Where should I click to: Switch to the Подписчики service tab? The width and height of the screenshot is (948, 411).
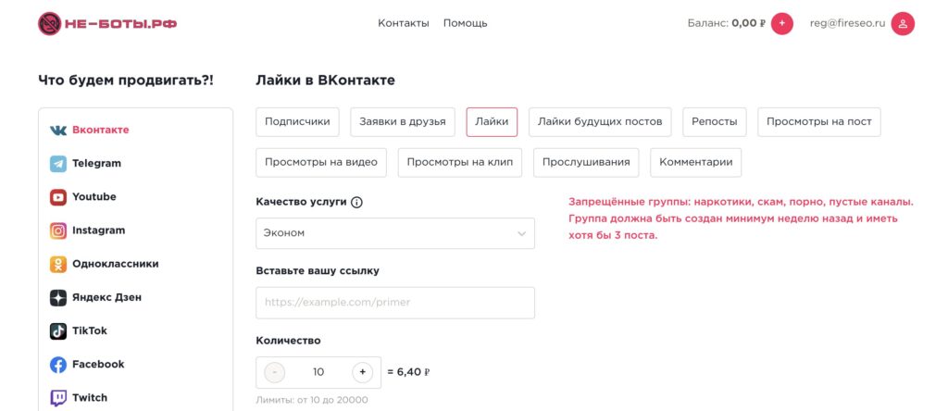click(298, 121)
